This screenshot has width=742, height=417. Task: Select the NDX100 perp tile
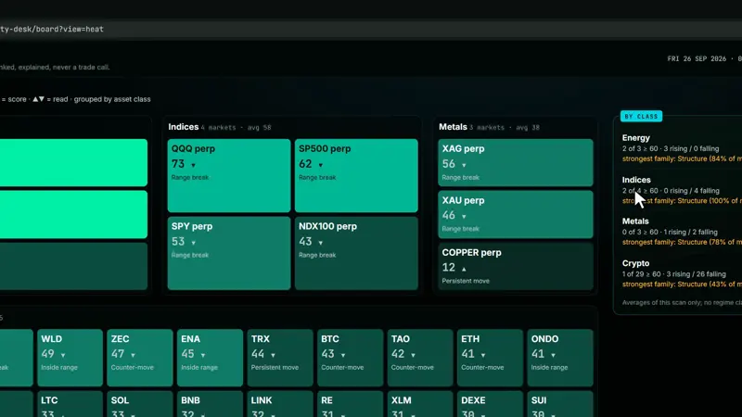point(356,253)
